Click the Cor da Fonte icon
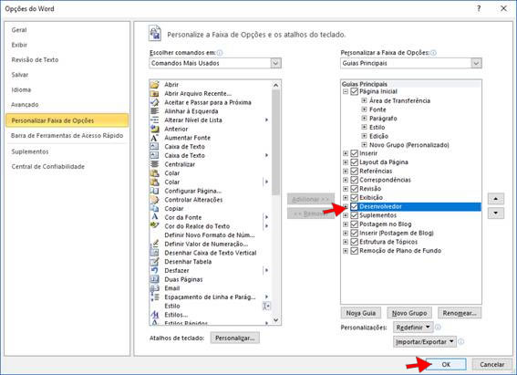The width and height of the screenshot is (517, 375). (154, 217)
